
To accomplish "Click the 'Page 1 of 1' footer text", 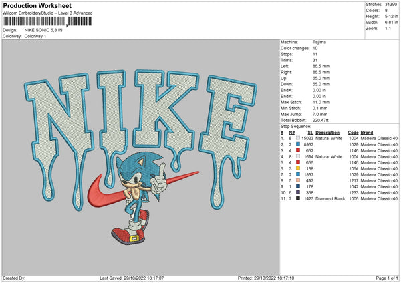I will (387, 278).
